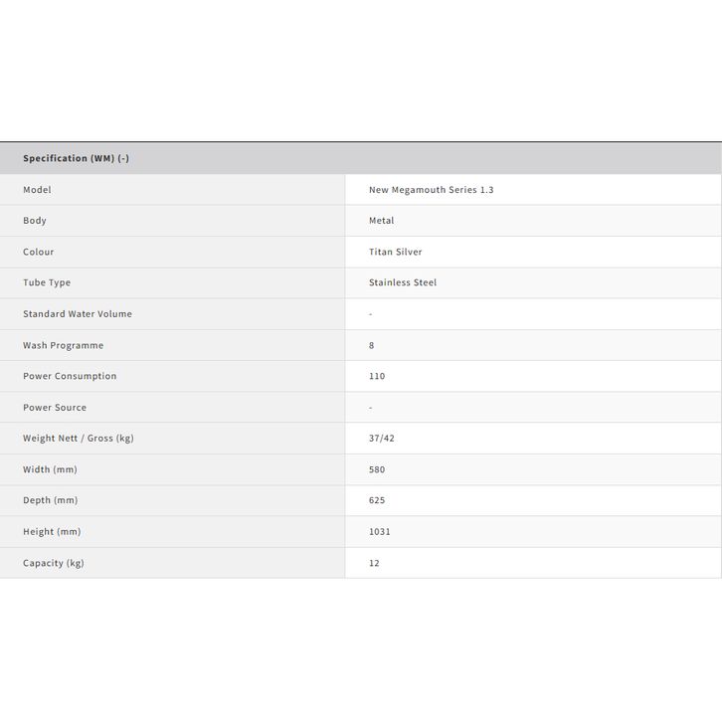Click the Stainless Steel value

[403, 283]
